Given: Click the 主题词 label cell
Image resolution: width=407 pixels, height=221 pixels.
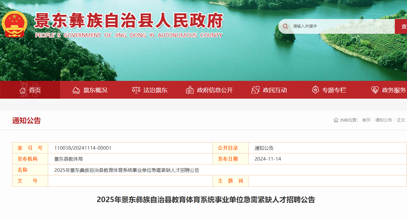Looking at the screenshot, I should 230,181.
